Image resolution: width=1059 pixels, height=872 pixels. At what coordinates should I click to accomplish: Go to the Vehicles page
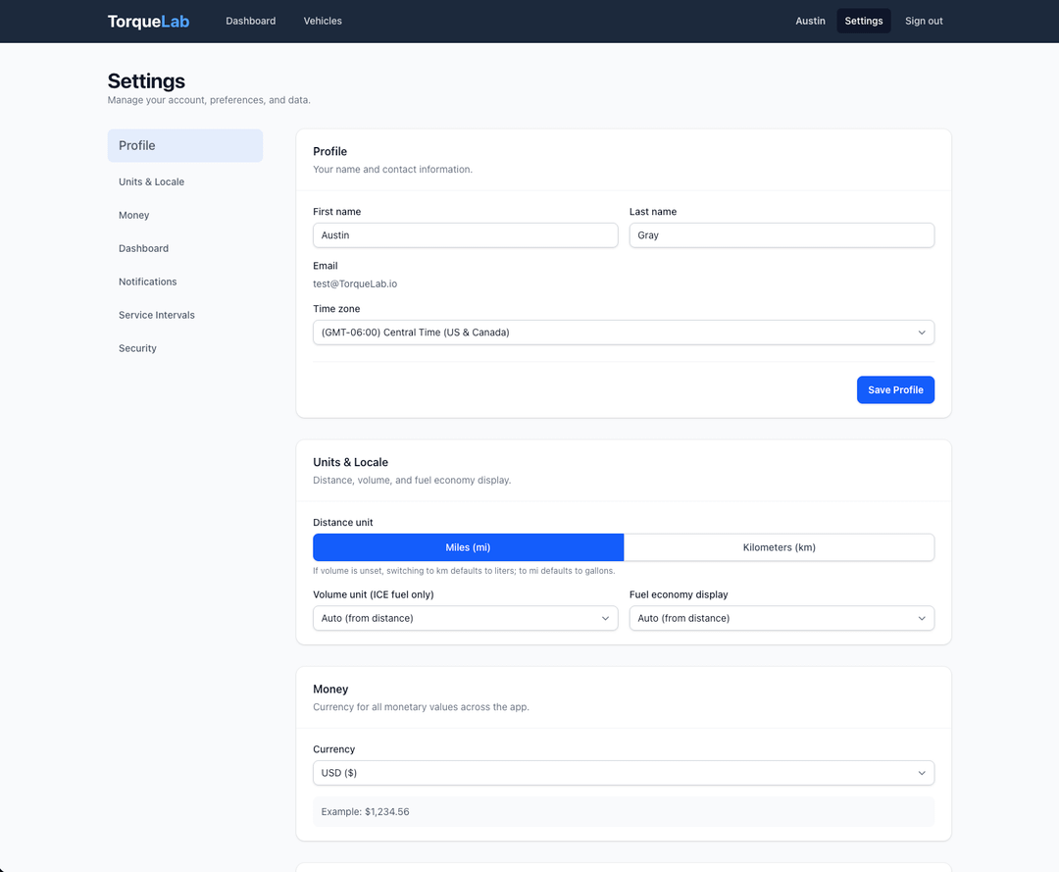click(323, 21)
